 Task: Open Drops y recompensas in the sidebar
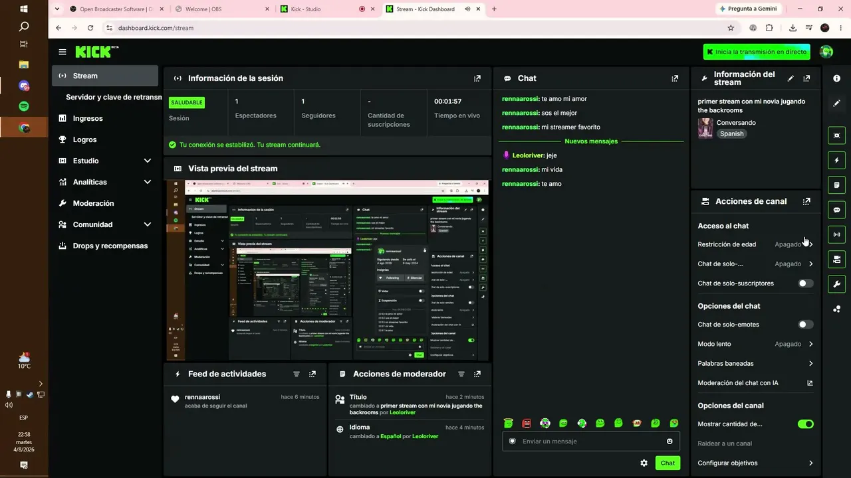(105, 246)
